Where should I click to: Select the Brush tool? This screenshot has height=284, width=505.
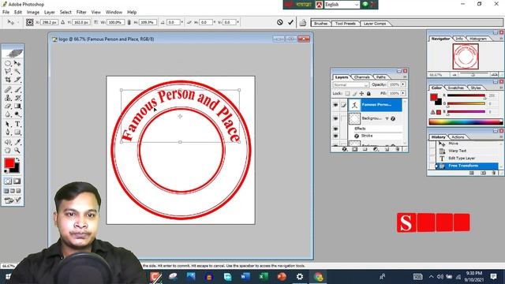coord(17,90)
